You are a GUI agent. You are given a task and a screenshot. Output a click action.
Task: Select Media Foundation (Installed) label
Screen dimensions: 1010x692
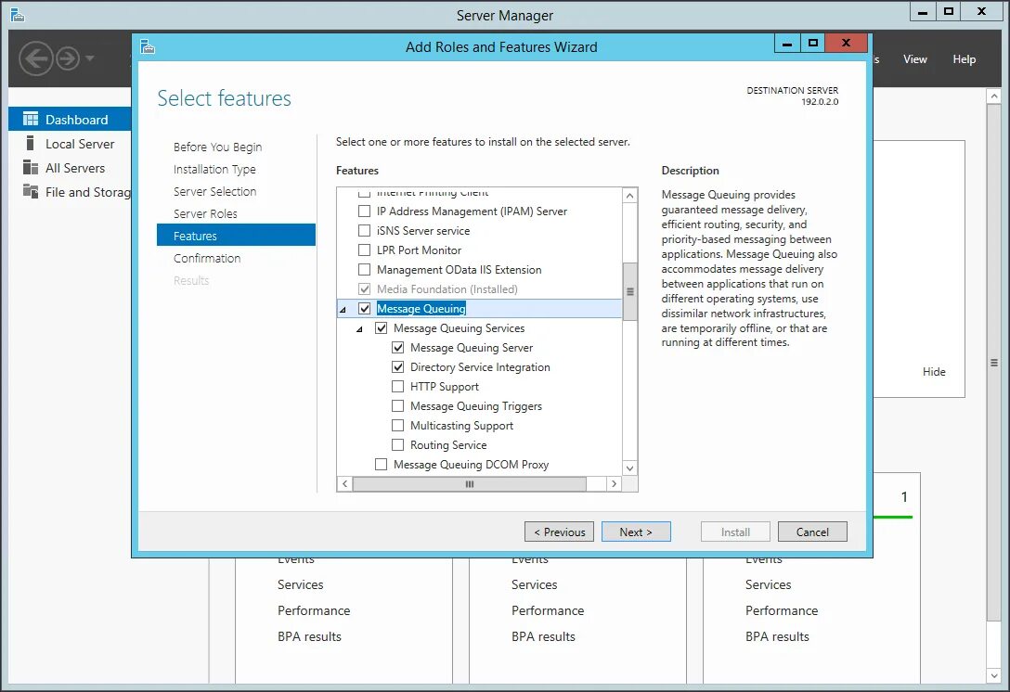click(x=447, y=289)
